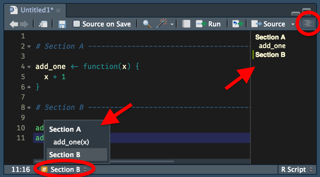Click cursor position 11:16 indicator
This screenshot has width=320, height=177.
coord(21,169)
